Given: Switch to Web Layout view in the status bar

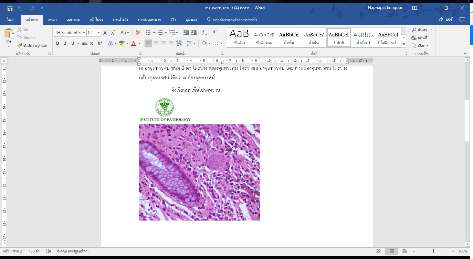Looking at the screenshot, I should [x=404, y=251].
